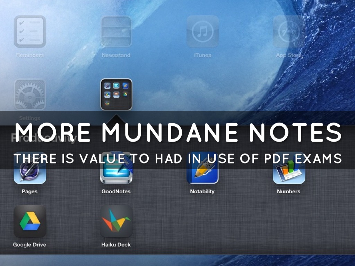The width and height of the screenshot is (355, 266).
Task: Launch the GoodNotes app icon
Action: pyautogui.click(x=116, y=172)
